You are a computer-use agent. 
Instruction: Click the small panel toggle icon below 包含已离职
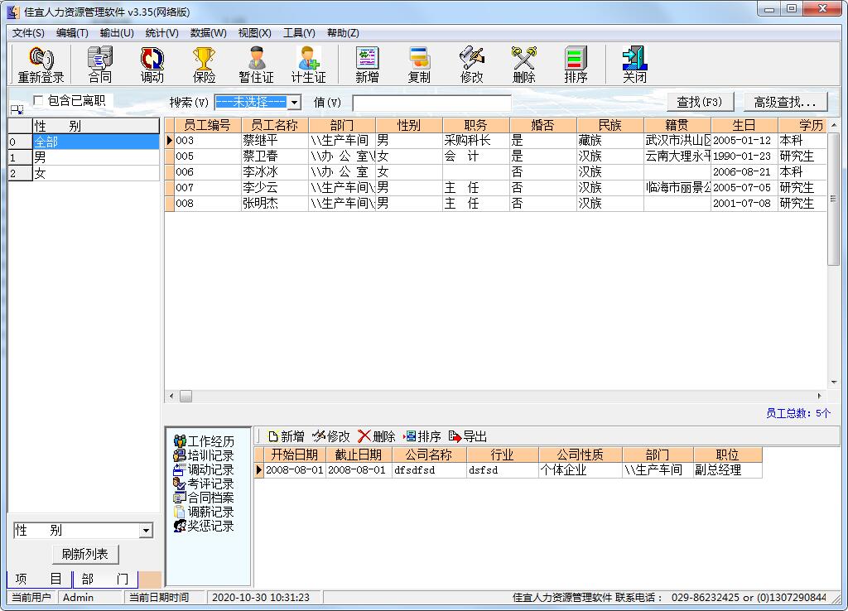tap(17, 110)
